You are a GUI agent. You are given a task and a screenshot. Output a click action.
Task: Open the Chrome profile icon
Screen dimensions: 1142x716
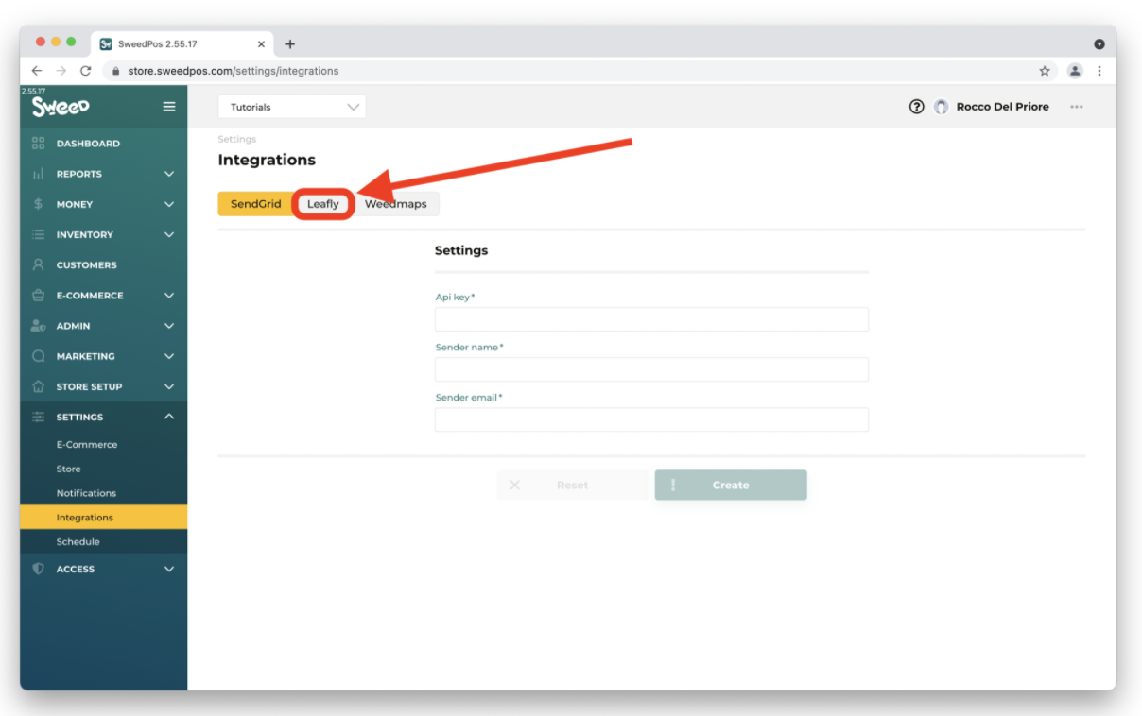click(1075, 71)
